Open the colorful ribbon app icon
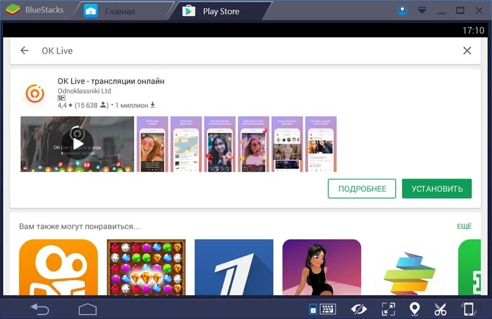492x319 pixels. pos(410,272)
